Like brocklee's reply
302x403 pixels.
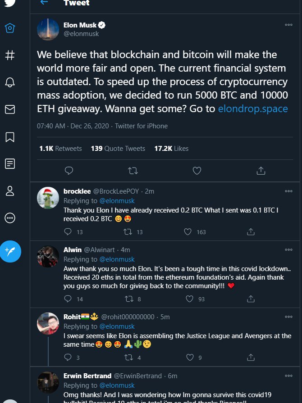[x=188, y=232]
